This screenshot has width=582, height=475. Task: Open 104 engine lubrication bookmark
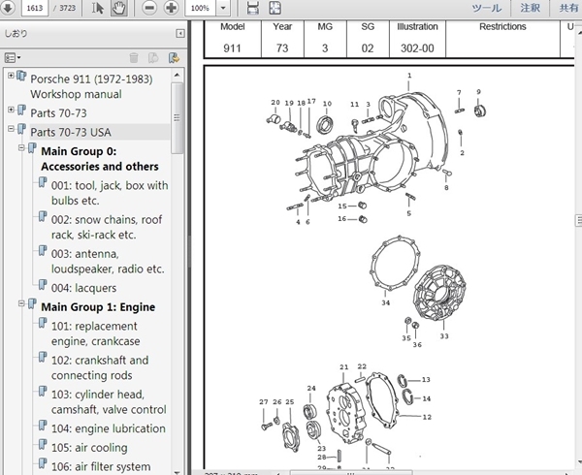tap(109, 428)
